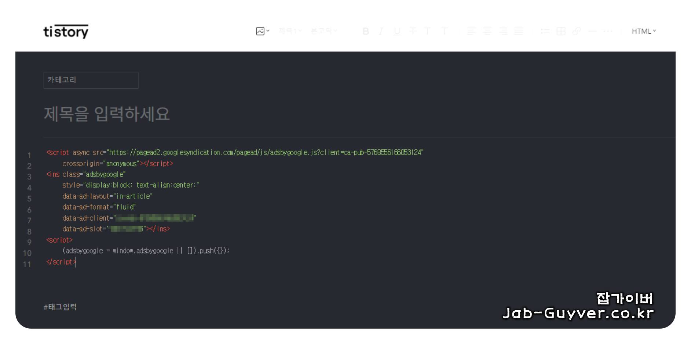Open the HTML editor mode dropdown
The image size is (691, 344).
[644, 31]
